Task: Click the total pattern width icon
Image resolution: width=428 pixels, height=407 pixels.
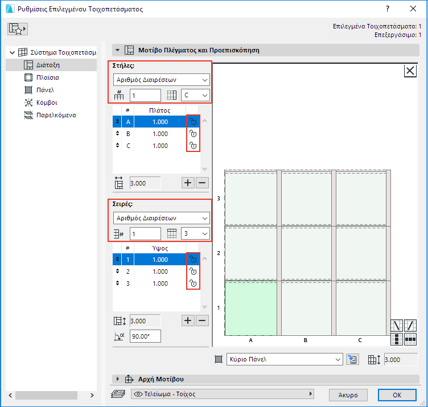Action: point(119,183)
